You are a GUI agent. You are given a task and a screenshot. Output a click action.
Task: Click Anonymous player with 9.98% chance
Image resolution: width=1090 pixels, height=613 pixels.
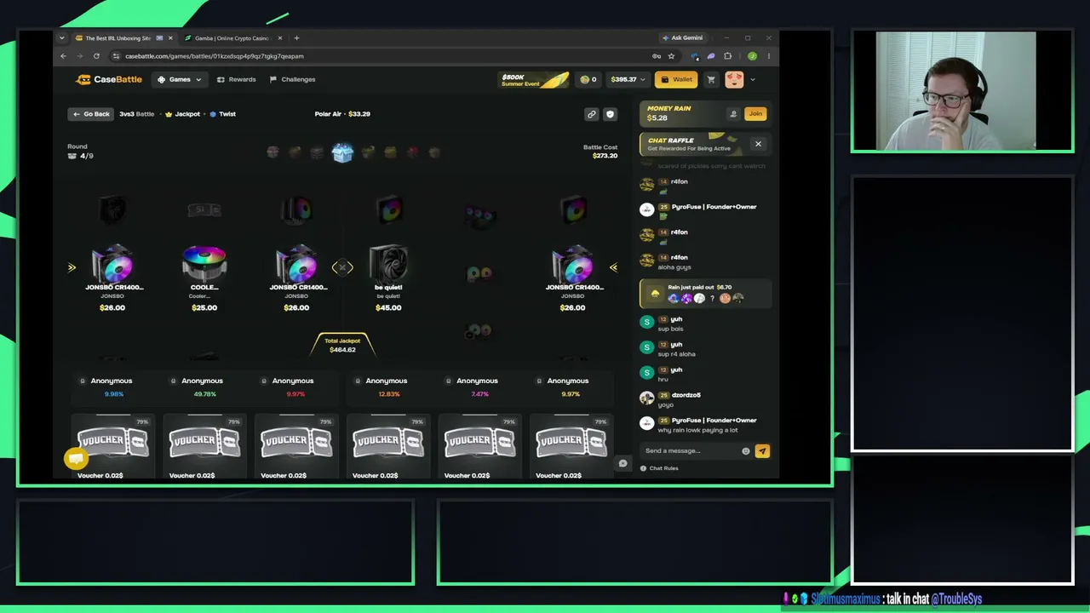pyautogui.click(x=112, y=387)
